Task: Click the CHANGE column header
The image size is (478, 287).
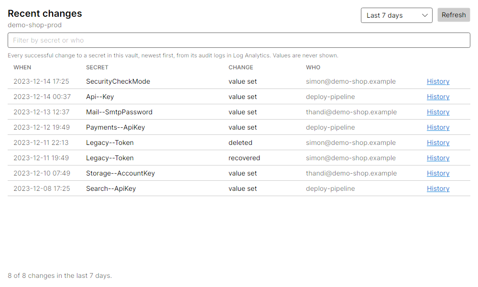Action: point(241,67)
